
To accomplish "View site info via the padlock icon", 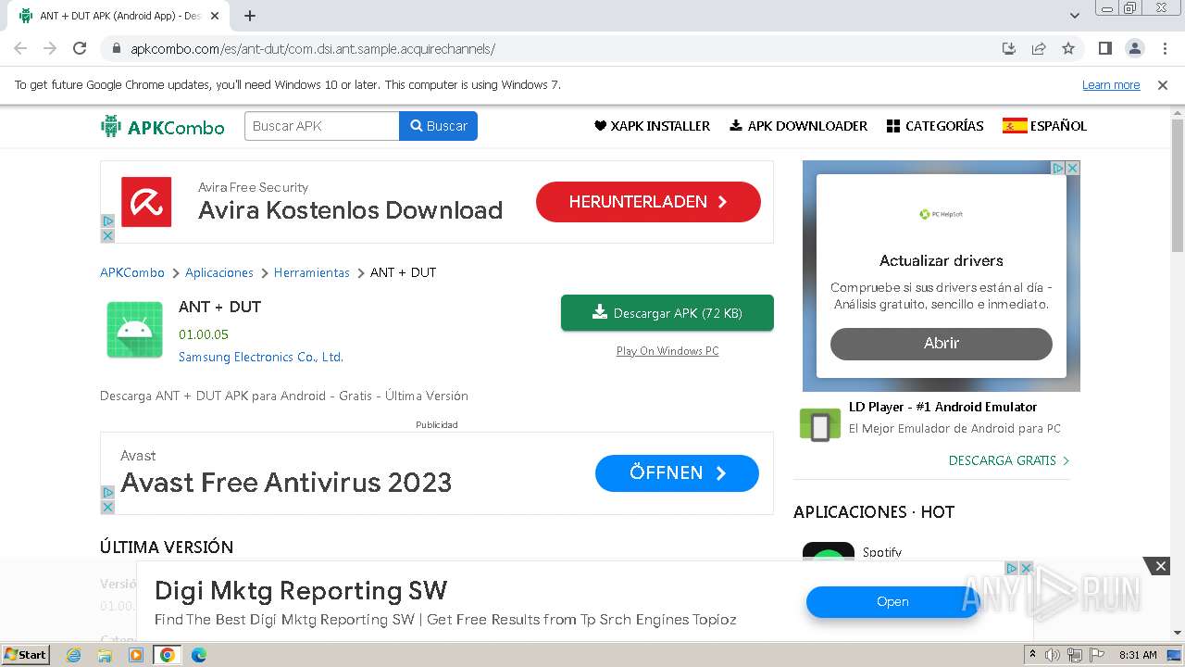I will (116, 49).
